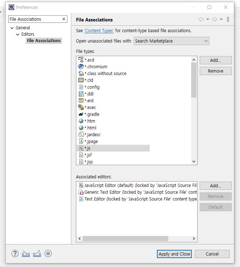Viewport: 240px width, 267px height.
Task: Go forward using the forward arrow
Action: coord(215,19)
